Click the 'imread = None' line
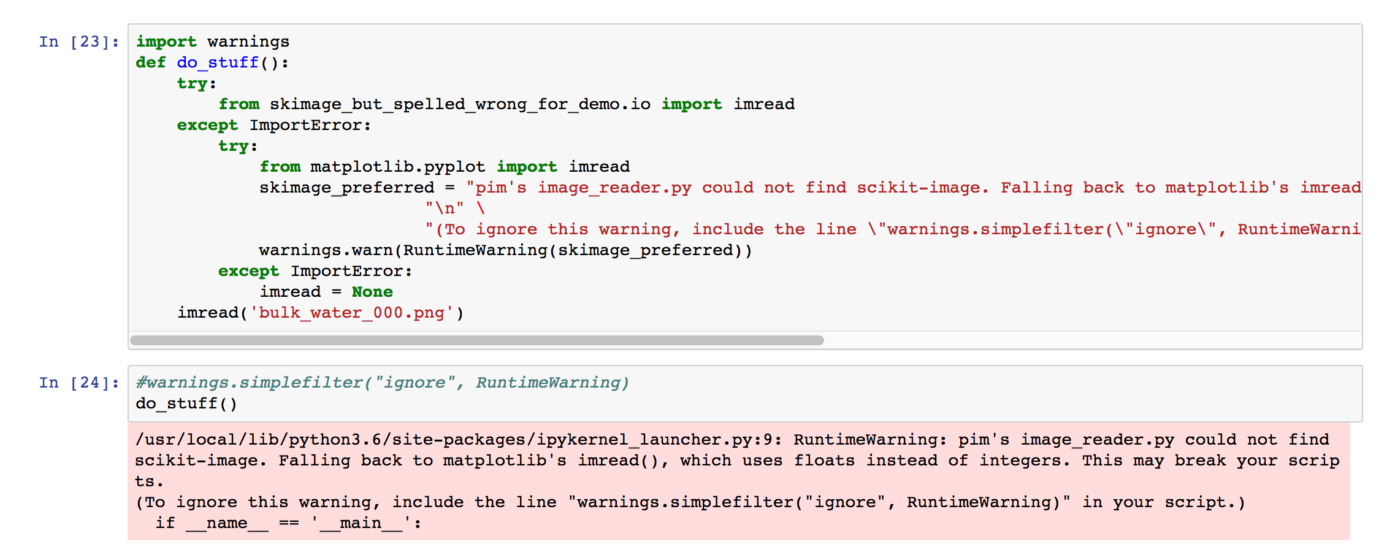Screen dimensions: 1387x547 [326, 292]
